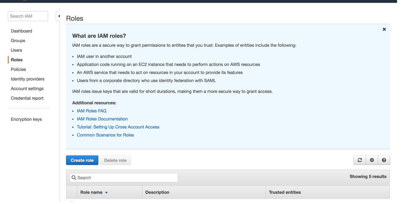
Task: Click the disabled Delete role button
Action: [x=115, y=160]
